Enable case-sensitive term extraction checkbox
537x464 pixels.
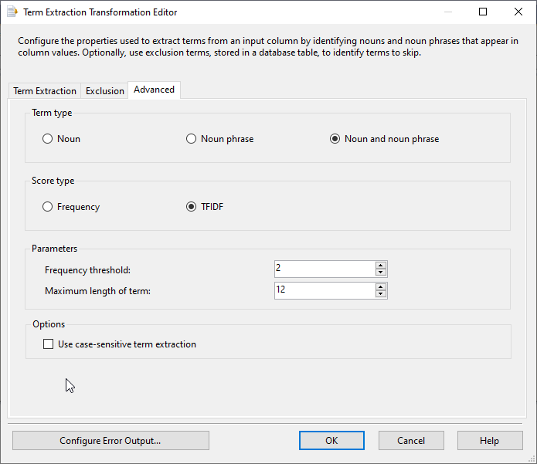coord(49,344)
